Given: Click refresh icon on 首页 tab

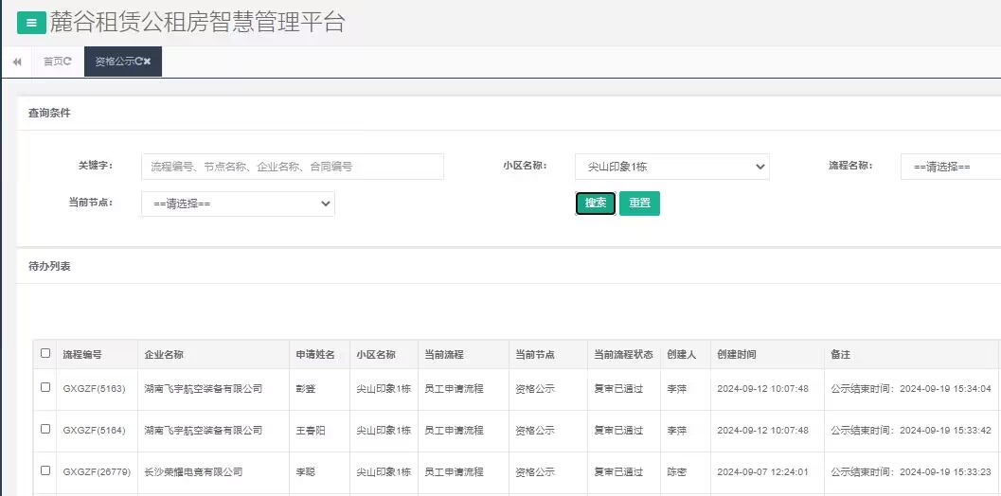Looking at the screenshot, I should [68, 62].
